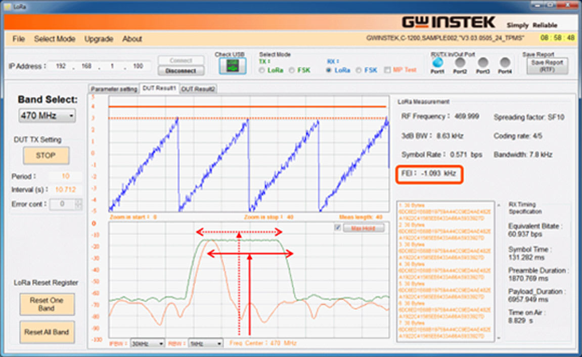The width and height of the screenshot is (582, 357).
Task: Click the Bandwidth 7.8 kHz text
Action: (x=523, y=155)
